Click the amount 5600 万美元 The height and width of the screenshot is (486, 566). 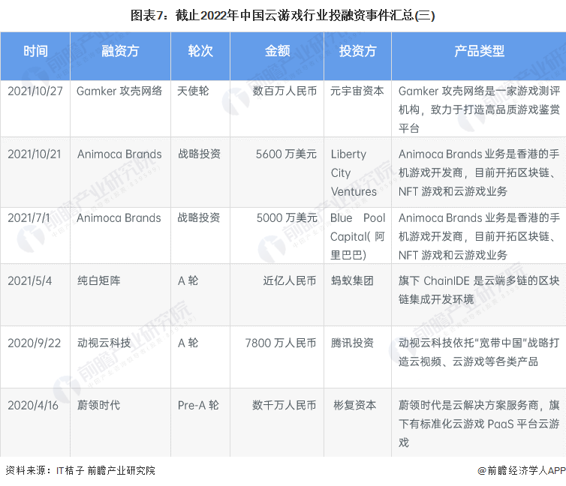tap(286, 154)
